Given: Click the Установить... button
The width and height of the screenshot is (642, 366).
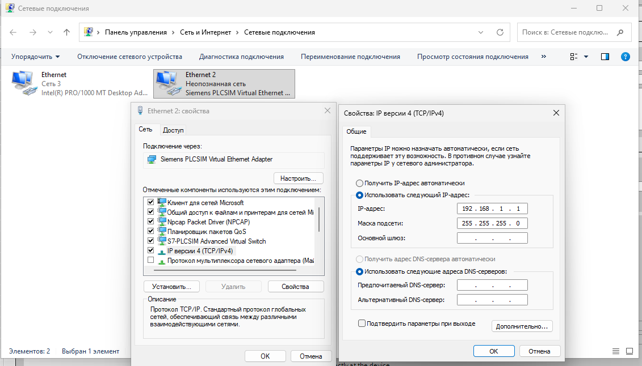Looking at the screenshot, I should [171, 287].
